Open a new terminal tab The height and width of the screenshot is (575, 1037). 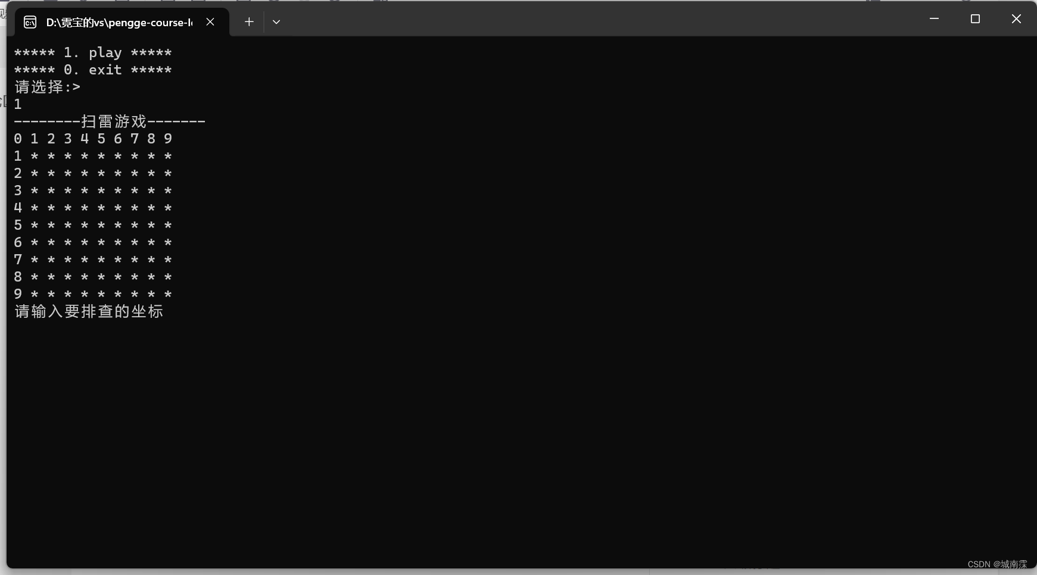(249, 22)
